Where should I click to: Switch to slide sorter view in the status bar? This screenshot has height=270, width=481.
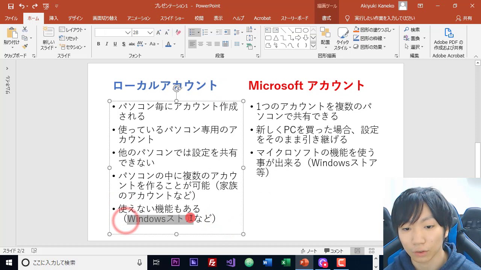372,251
